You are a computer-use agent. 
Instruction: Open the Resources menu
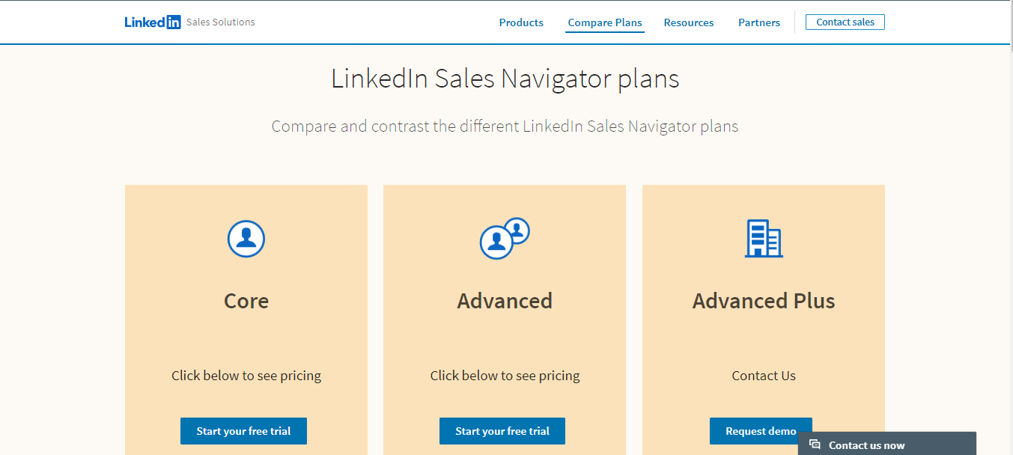[x=688, y=22]
